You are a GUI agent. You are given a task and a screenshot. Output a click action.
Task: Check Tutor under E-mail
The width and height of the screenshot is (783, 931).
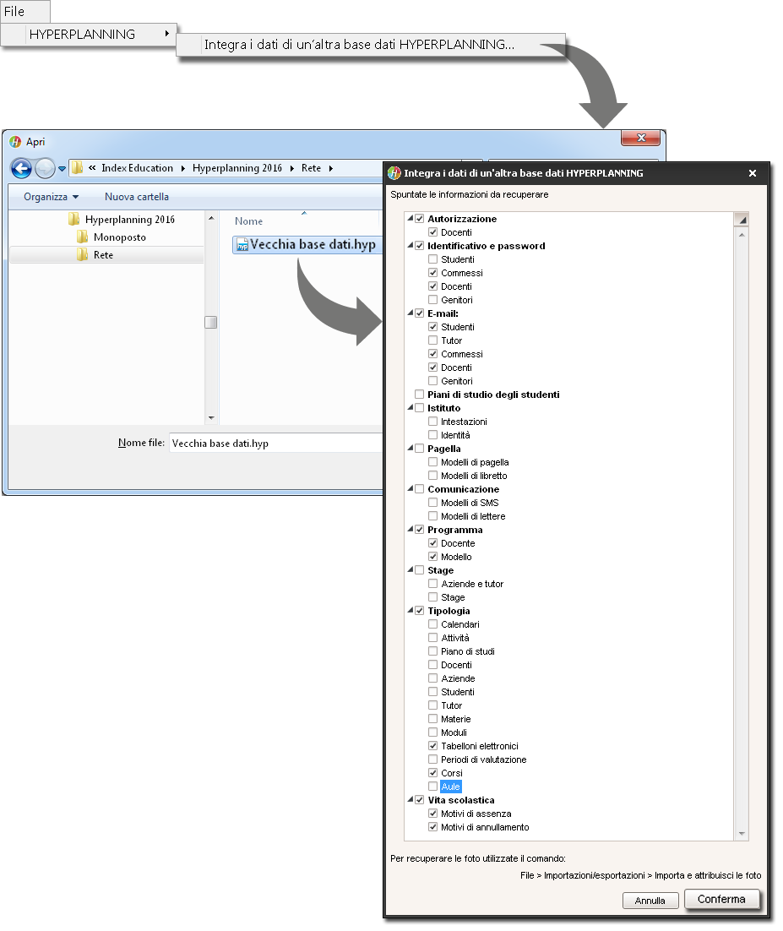tap(432, 340)
